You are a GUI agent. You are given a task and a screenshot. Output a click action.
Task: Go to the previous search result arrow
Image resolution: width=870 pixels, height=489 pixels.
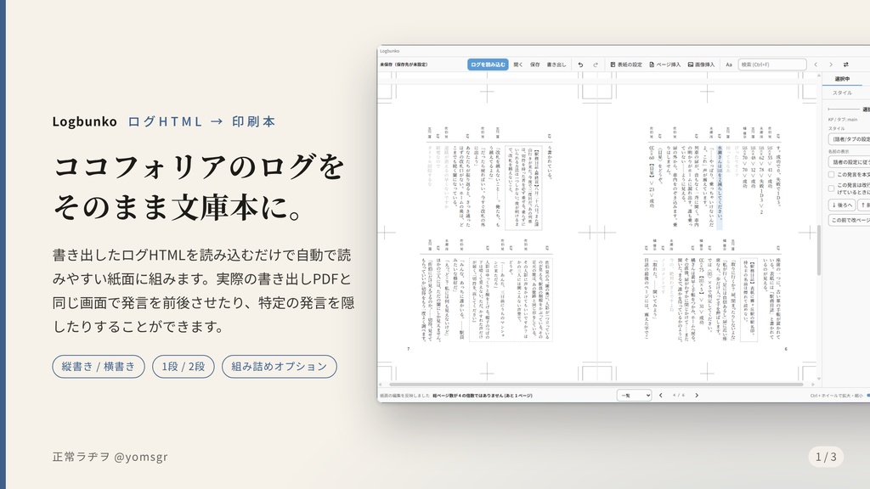[x=816, y=65]
